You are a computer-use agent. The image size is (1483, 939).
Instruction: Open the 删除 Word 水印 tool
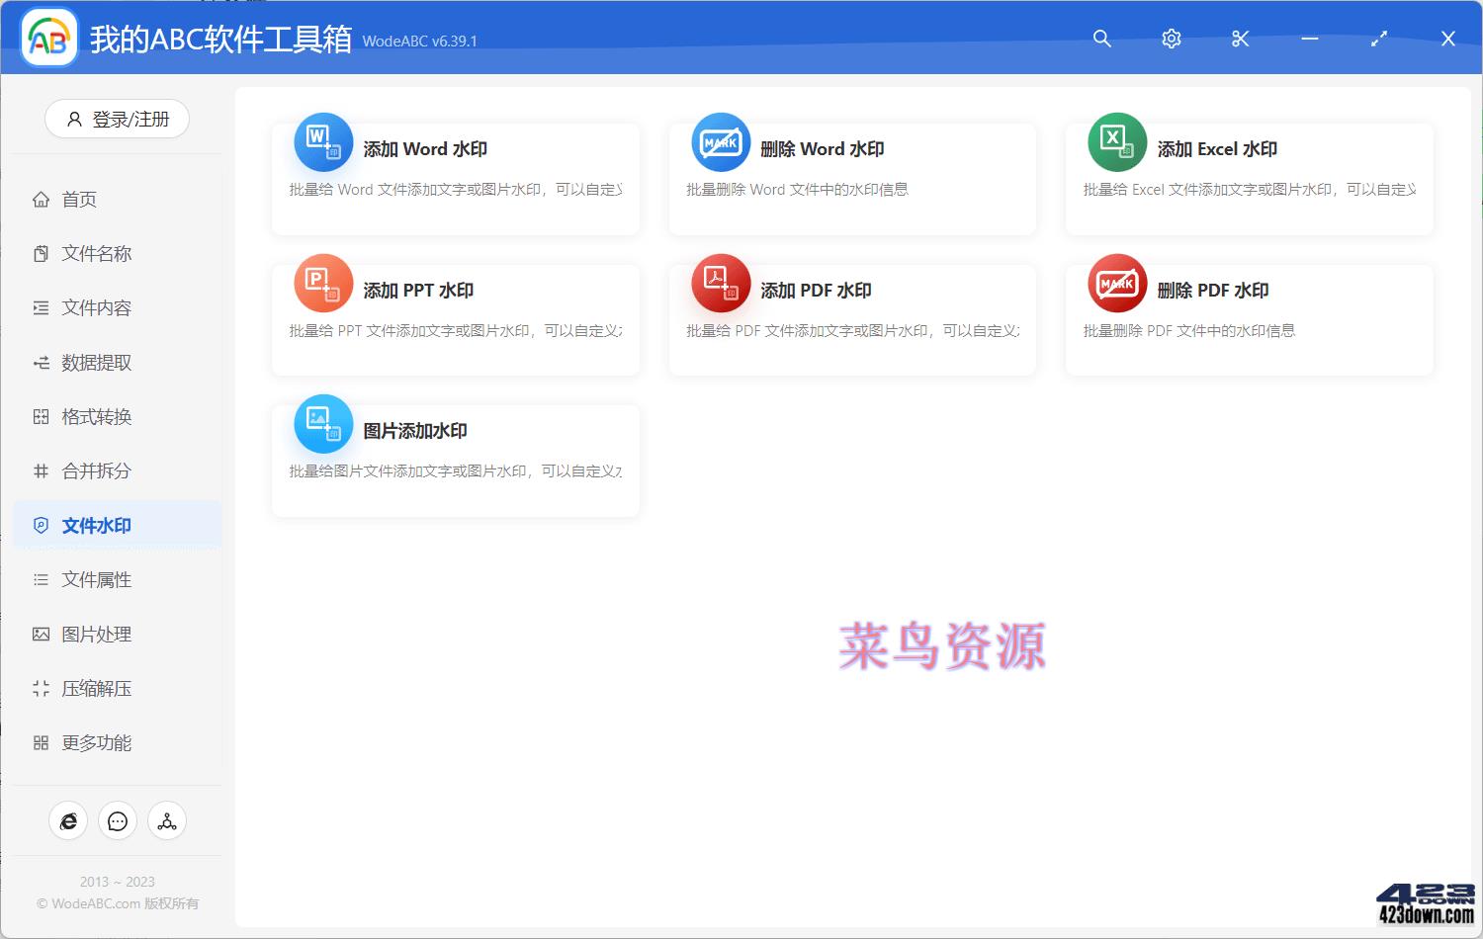point(851,178)
